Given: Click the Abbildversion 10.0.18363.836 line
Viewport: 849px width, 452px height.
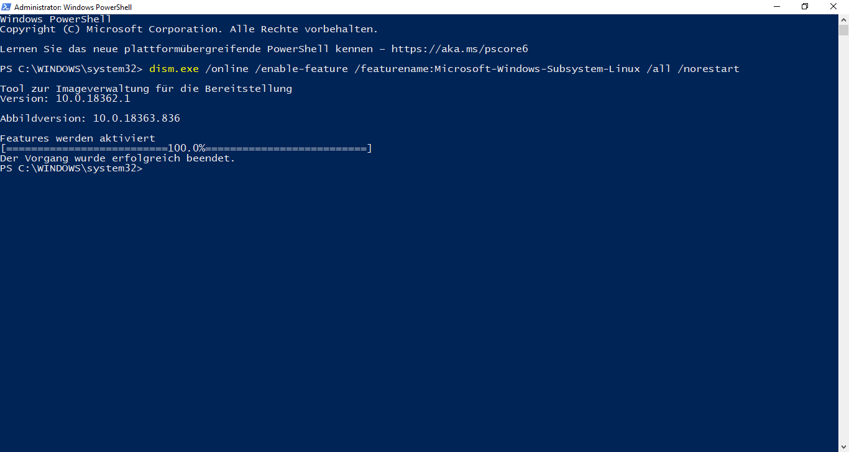Looking at the screenshot, I should [90, 119].
